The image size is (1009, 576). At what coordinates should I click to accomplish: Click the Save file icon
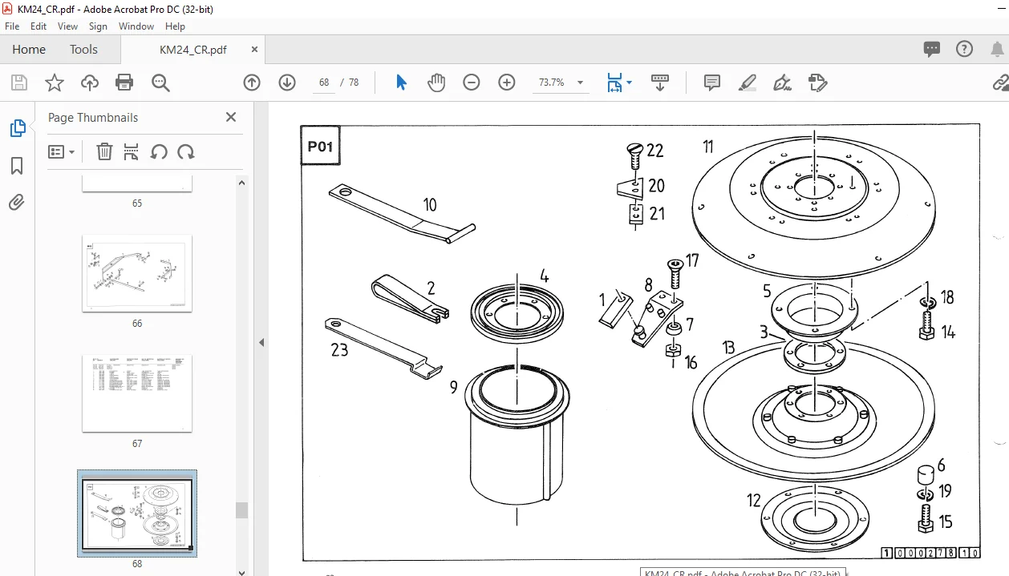[19, 83]
